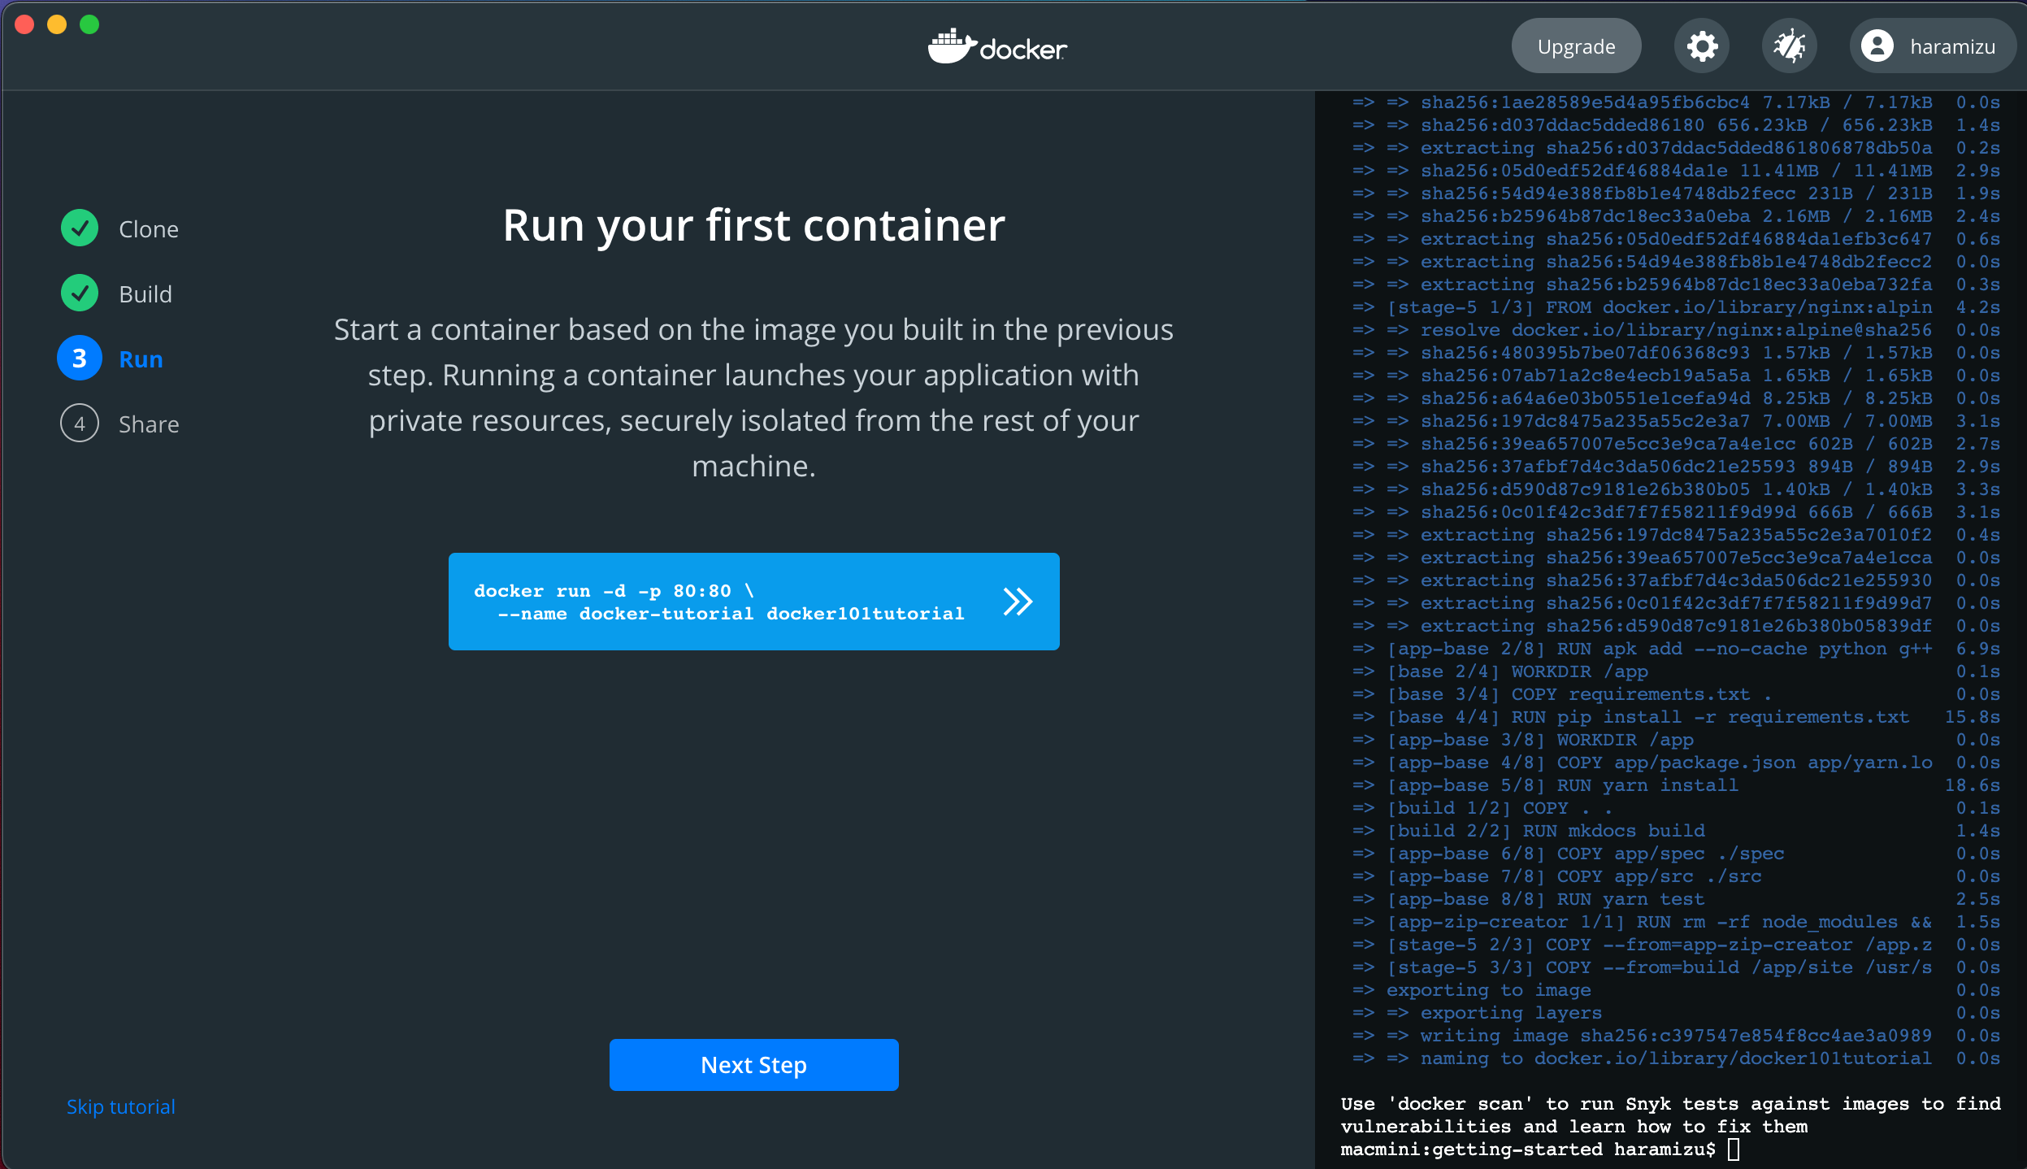Click the 2.5s timing value
The image size is (2027, 1169).
tap(1978, 899)
